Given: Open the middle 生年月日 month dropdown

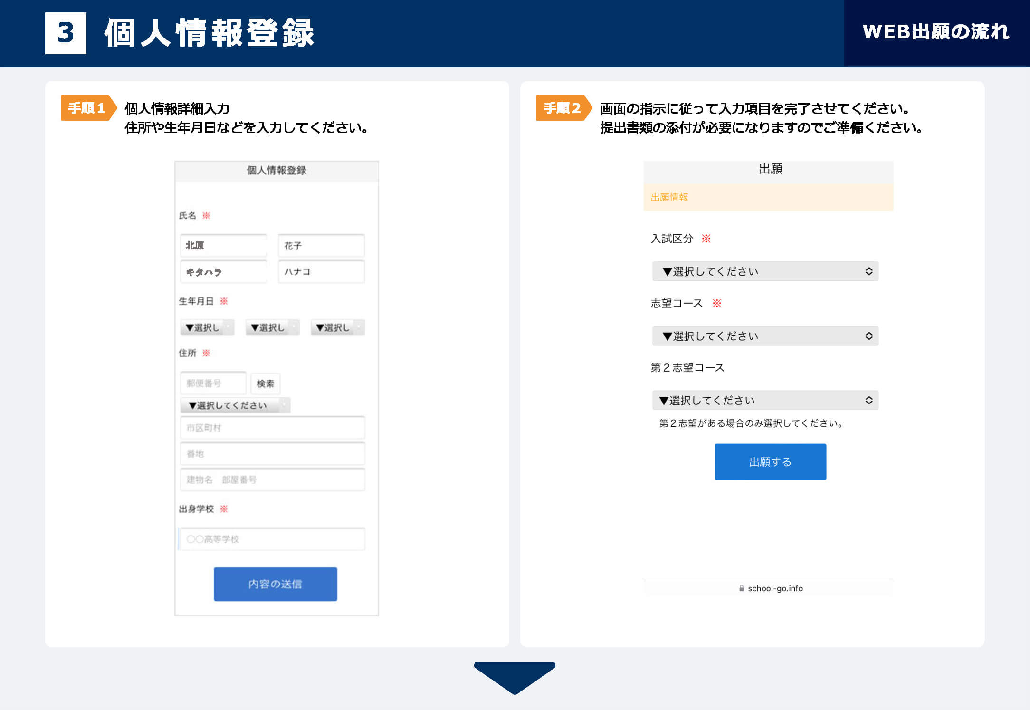Looking at the screenshot, I should point(272,327).
